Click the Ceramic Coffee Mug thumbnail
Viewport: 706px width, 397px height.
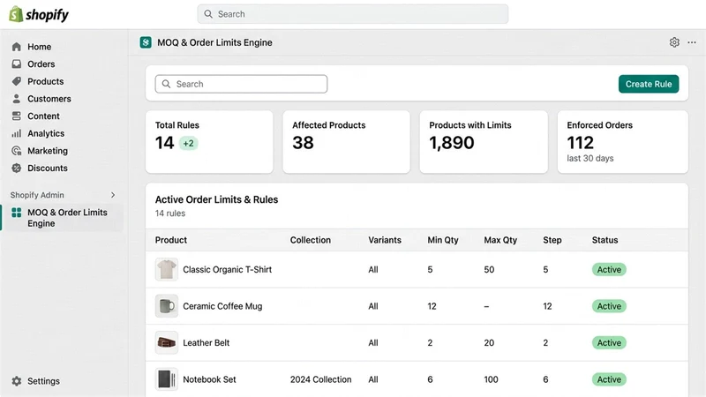tap(167, 306)
